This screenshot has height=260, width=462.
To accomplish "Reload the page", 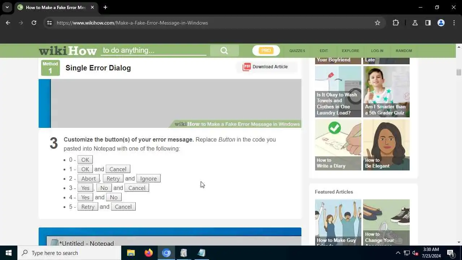I will (x=34, y=23).
